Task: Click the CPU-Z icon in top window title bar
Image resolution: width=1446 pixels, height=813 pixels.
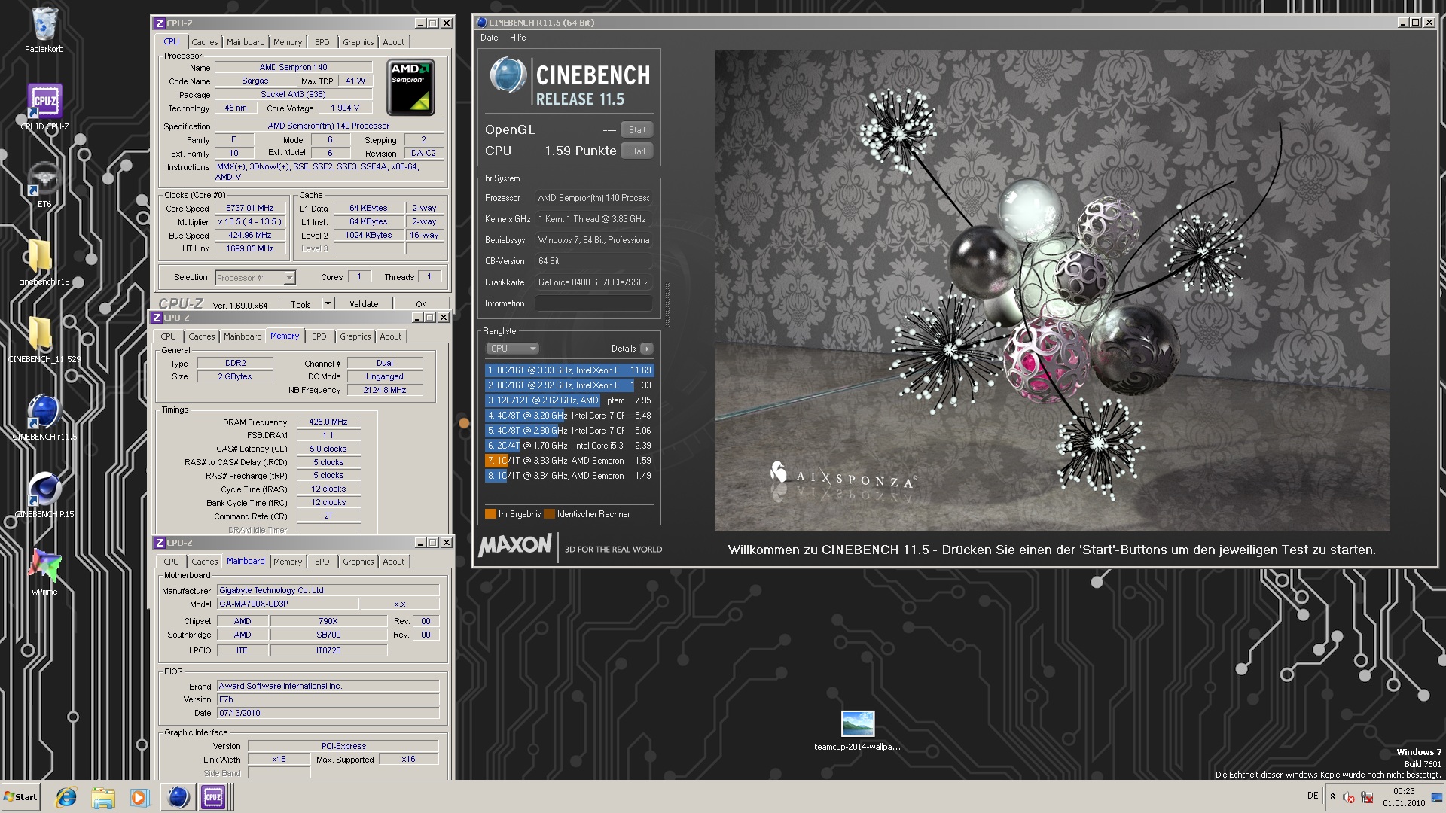Action: pos(159,23)
